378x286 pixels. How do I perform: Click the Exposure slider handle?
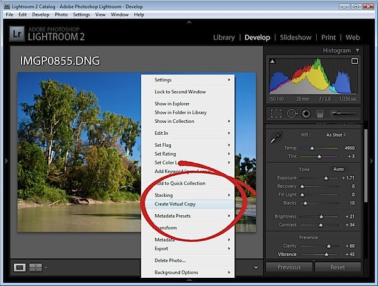[x=326, y=178]
